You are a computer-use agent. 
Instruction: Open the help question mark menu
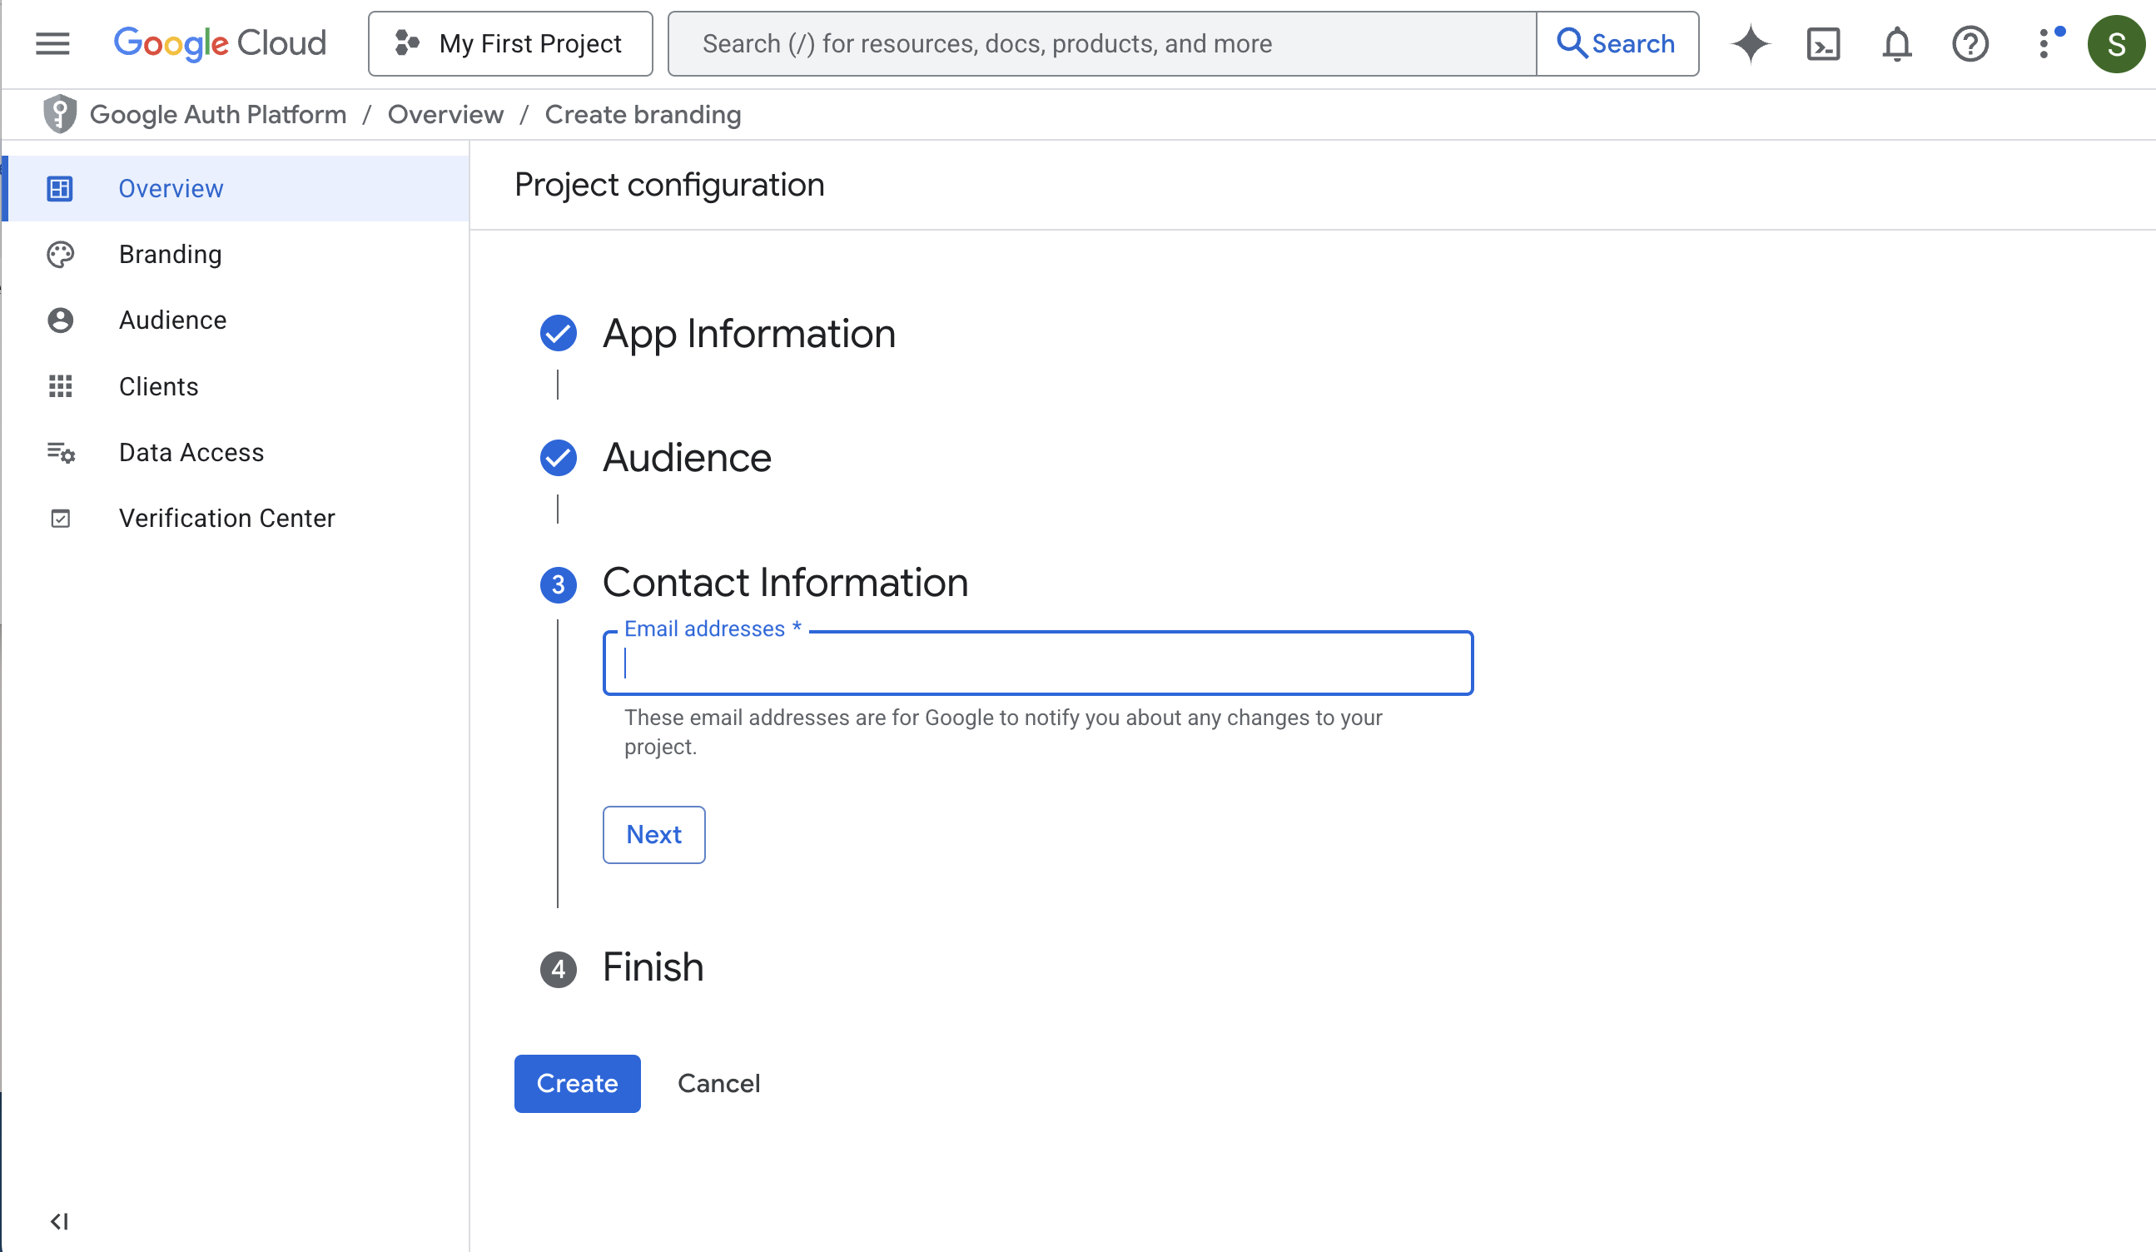click(1970, 43)
